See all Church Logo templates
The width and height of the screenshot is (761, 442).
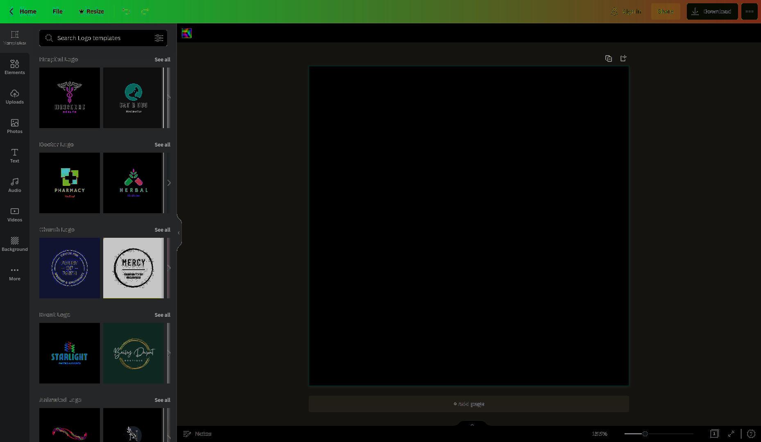(162, 230)
